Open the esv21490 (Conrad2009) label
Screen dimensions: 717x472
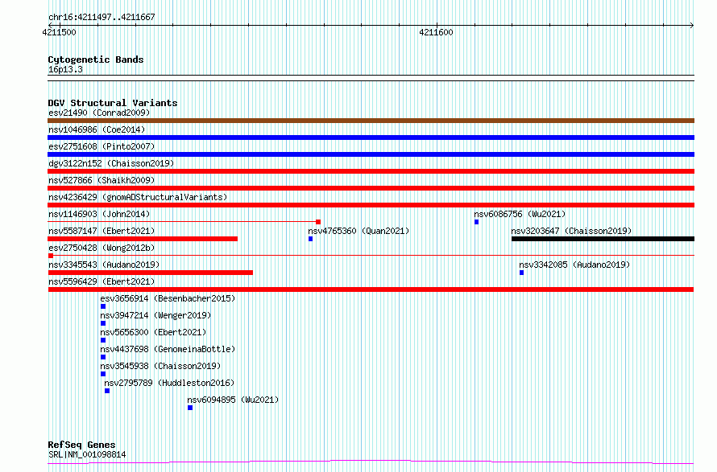[99, 113]
